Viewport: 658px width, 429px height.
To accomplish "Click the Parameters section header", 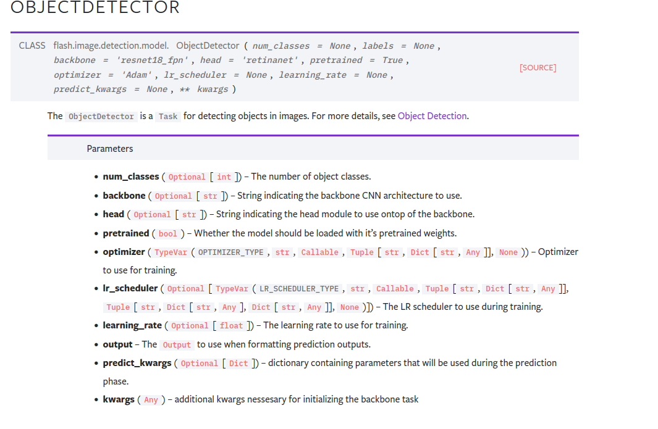I will (x=110, y=148).
